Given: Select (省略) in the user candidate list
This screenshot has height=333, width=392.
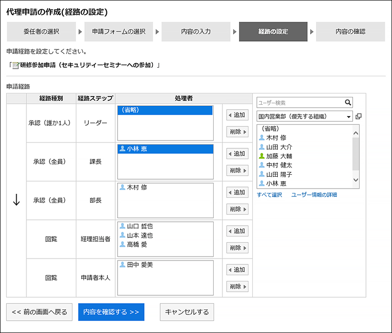Looking at the screenshot, I should tap(304, 129).
